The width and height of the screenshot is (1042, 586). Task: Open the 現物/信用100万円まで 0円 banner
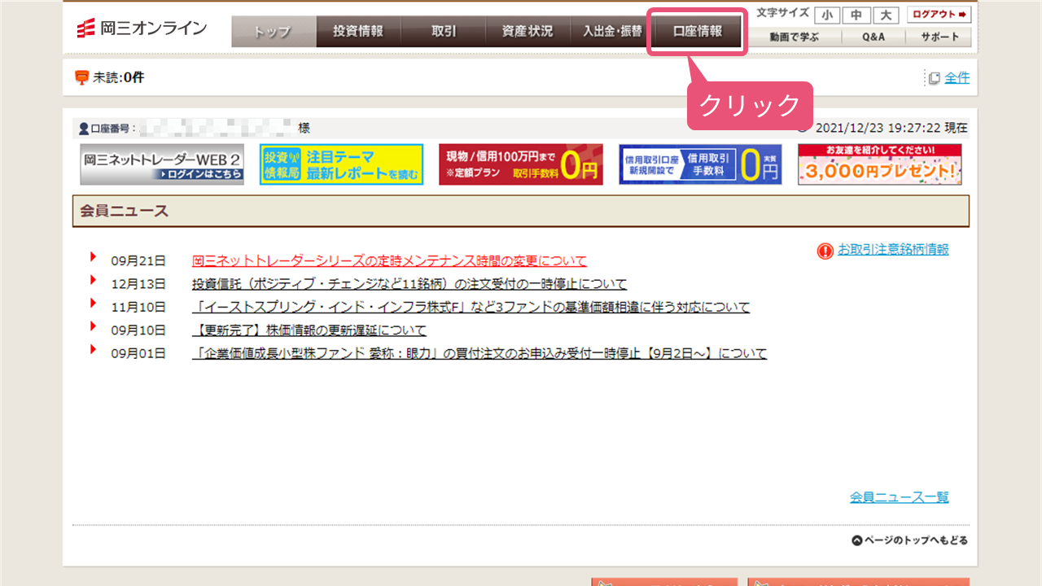pos(521,164)
